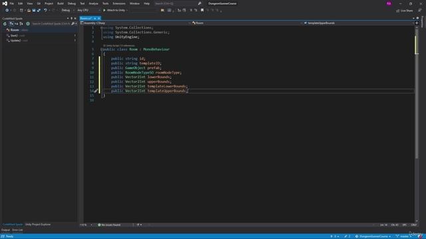Select the Update() method in CodeMaid Spade

(x=15, y=40)
